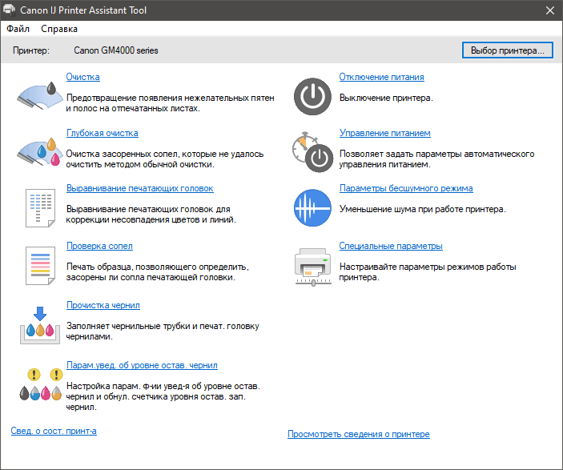Click the Print Head Alignment icon
This screenshot has width=563, height=470.
(38, 206)
